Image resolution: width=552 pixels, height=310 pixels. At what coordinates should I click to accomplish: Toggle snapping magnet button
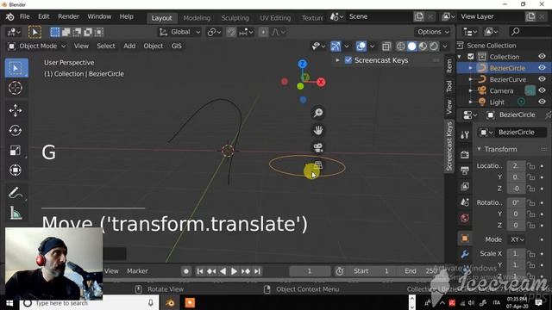point(231,32)
